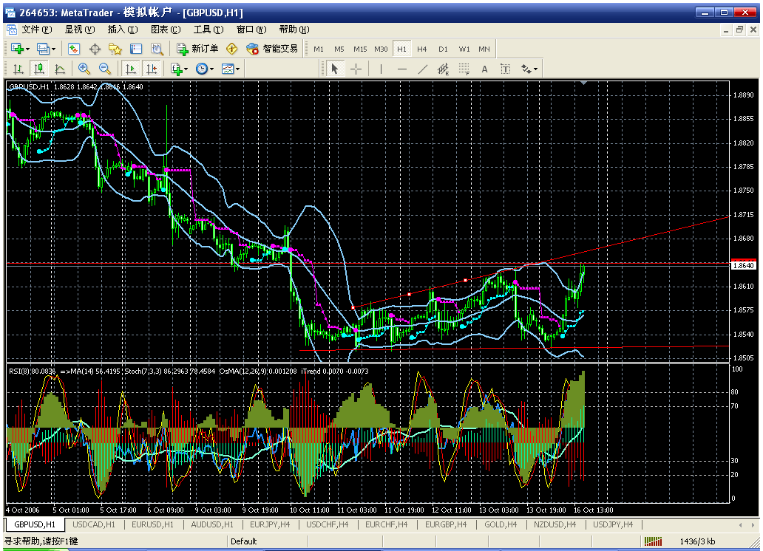Open the Market Watch window icon
Image resolution: width=763 pixels, height=551 pixels.
[74, 49]
